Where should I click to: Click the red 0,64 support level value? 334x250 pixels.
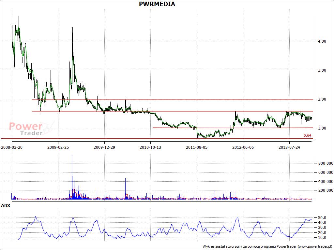pos(307,135)
